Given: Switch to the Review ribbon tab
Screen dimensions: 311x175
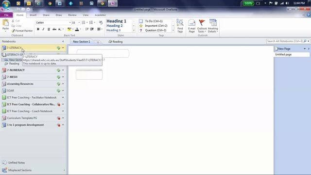Looking at the screenshot, I should (72, 15).
